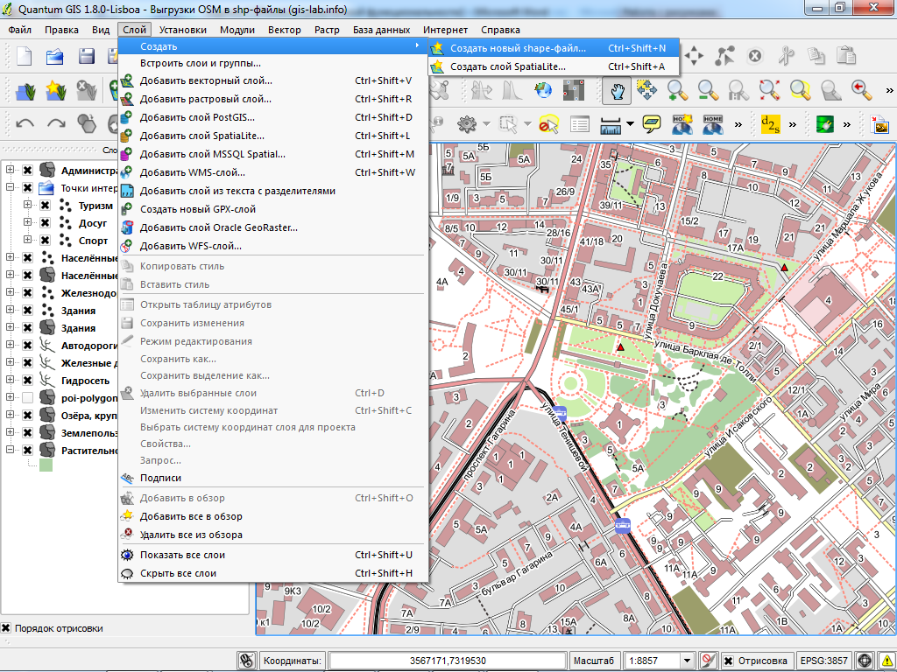This screenshot has height=672, width=897.
Task: Select the Zoom In magnifier tool
Action: tap(677, 90)
